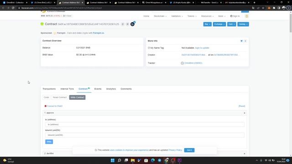Open the Read Contract sub-tab
Viewport: 292px width, 164px height.
pos(60,97)
